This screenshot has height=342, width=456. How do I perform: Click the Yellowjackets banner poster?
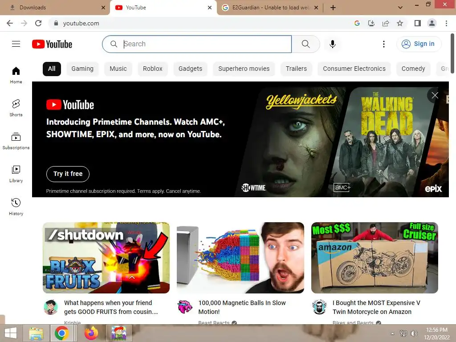291,142
